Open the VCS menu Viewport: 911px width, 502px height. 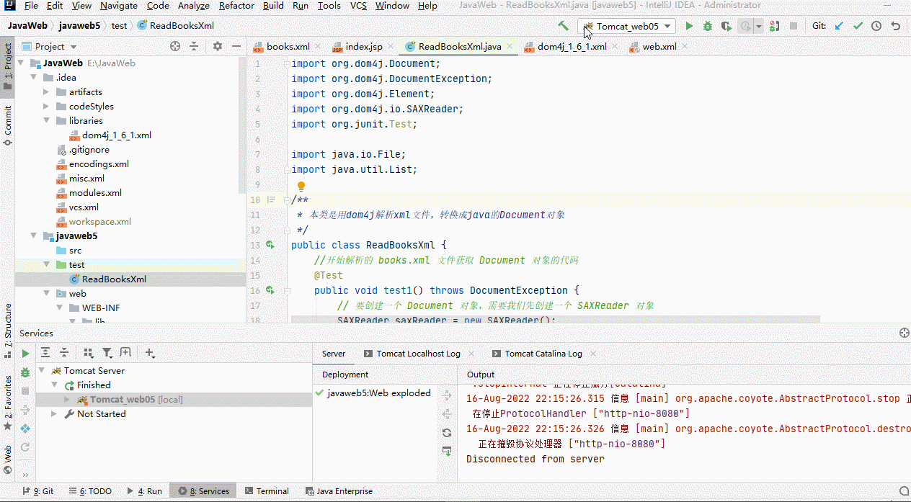point(358,6)
